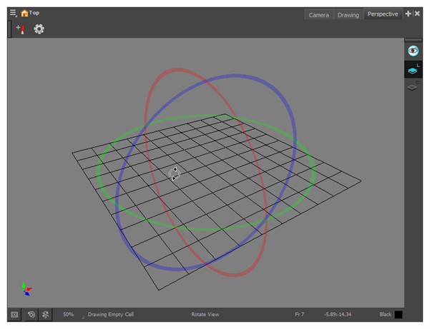
Task: Expand the Drawing Empty Cell dropdown
Action: pyautogui.click(x=84, y=315)
